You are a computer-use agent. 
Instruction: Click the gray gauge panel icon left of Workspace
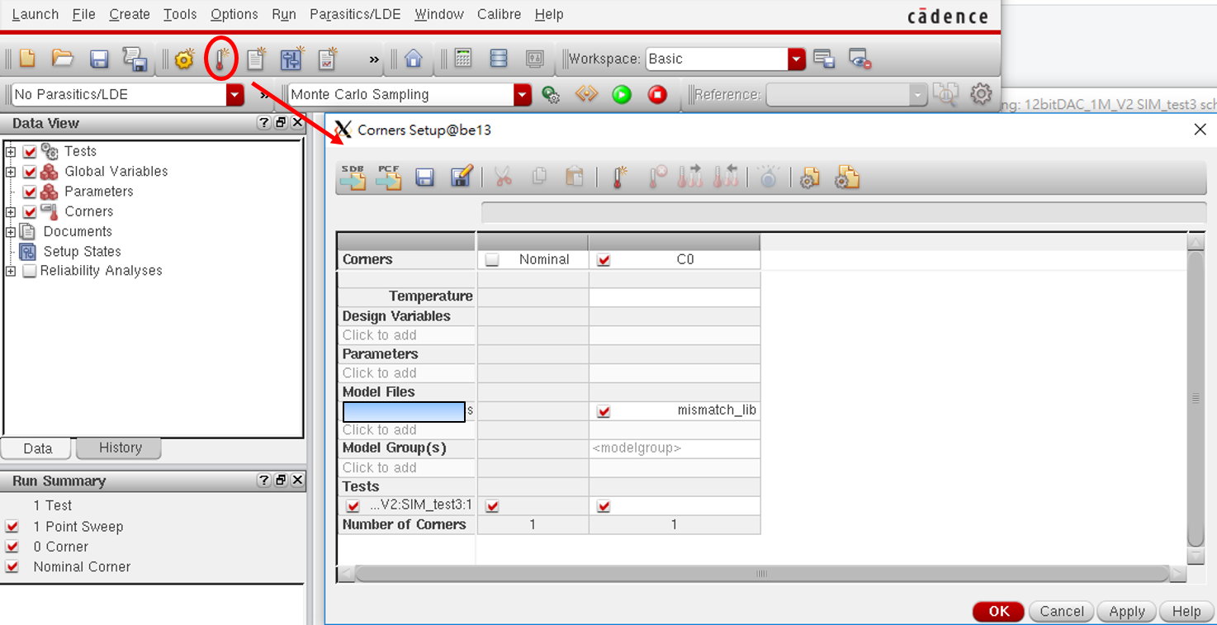coord(535,59)
